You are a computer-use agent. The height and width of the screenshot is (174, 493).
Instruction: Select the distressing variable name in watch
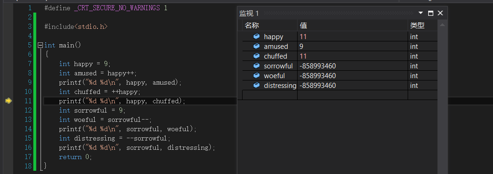click(280, 85)
